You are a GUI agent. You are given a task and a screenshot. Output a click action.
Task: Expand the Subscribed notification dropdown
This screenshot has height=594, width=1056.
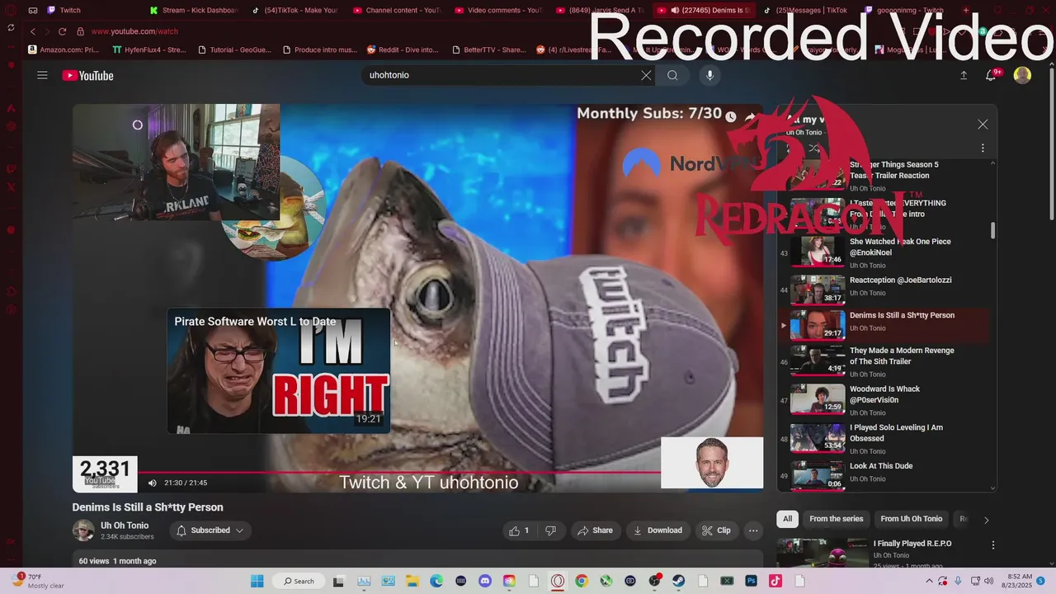tap(210, 530)
